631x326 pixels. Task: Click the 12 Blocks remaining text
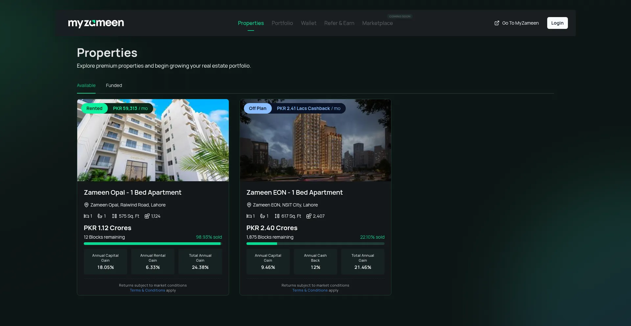point(104,237)
